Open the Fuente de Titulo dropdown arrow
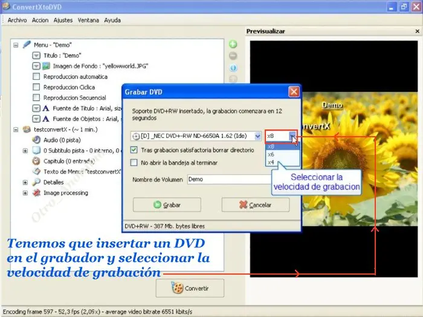Viewport: 423px width, 317px height. (x=36, y=108)
